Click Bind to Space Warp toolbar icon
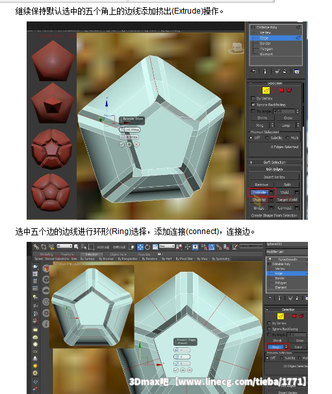Screen dimensions: 332x394 (x=51, y=247)
